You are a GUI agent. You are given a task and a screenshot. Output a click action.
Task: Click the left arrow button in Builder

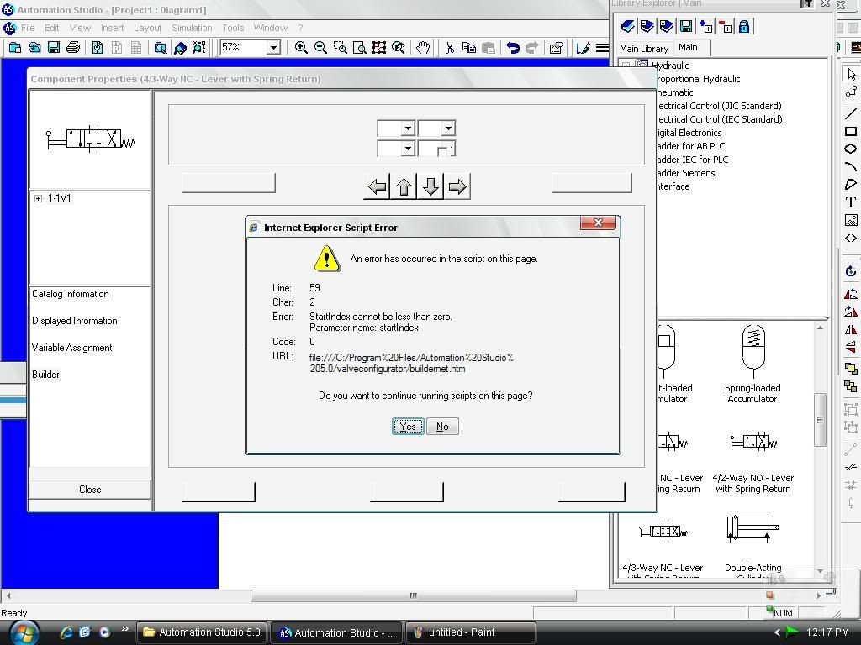pyautogui.click(x=378, y=186)
